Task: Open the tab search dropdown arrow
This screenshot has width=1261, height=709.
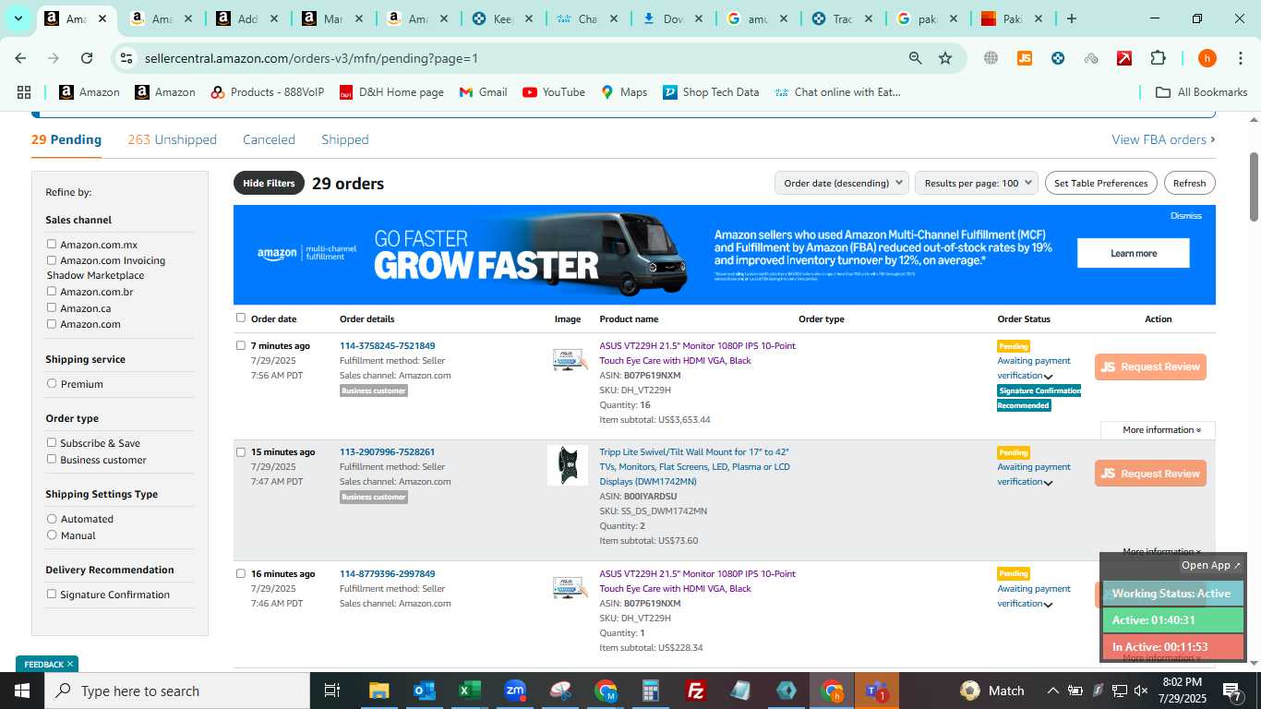Action: click(x=18, y=18)
